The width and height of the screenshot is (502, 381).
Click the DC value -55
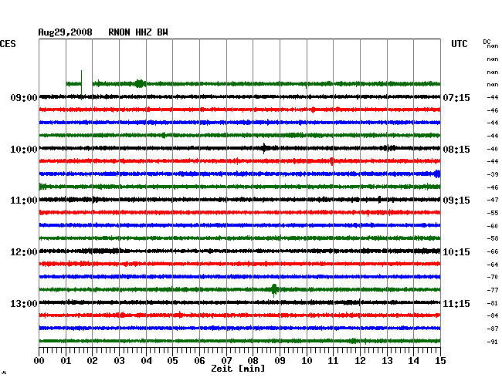pos(493,213)
